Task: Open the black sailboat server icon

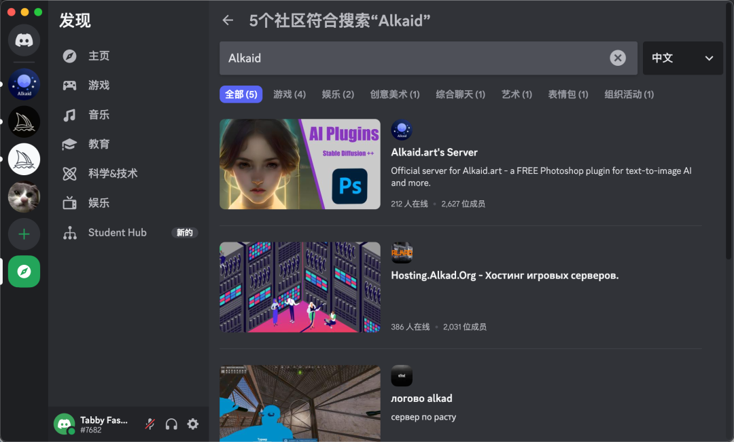Action: coord(24,122)
